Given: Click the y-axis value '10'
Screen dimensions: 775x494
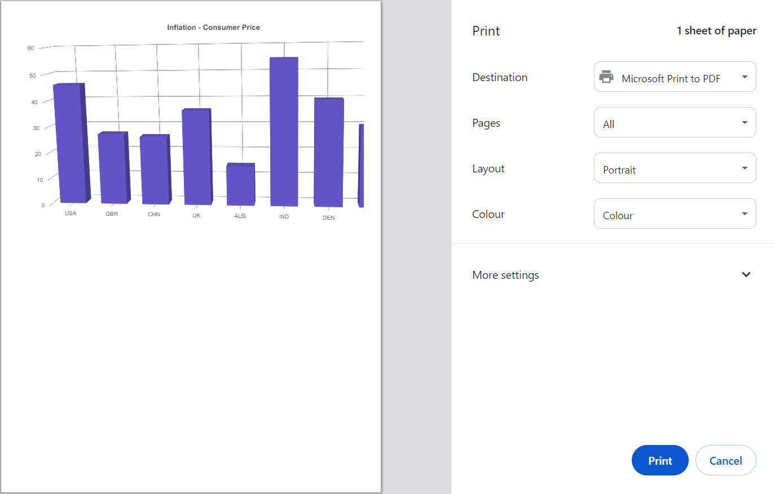Looking at the screenshot, I should 39,180.
